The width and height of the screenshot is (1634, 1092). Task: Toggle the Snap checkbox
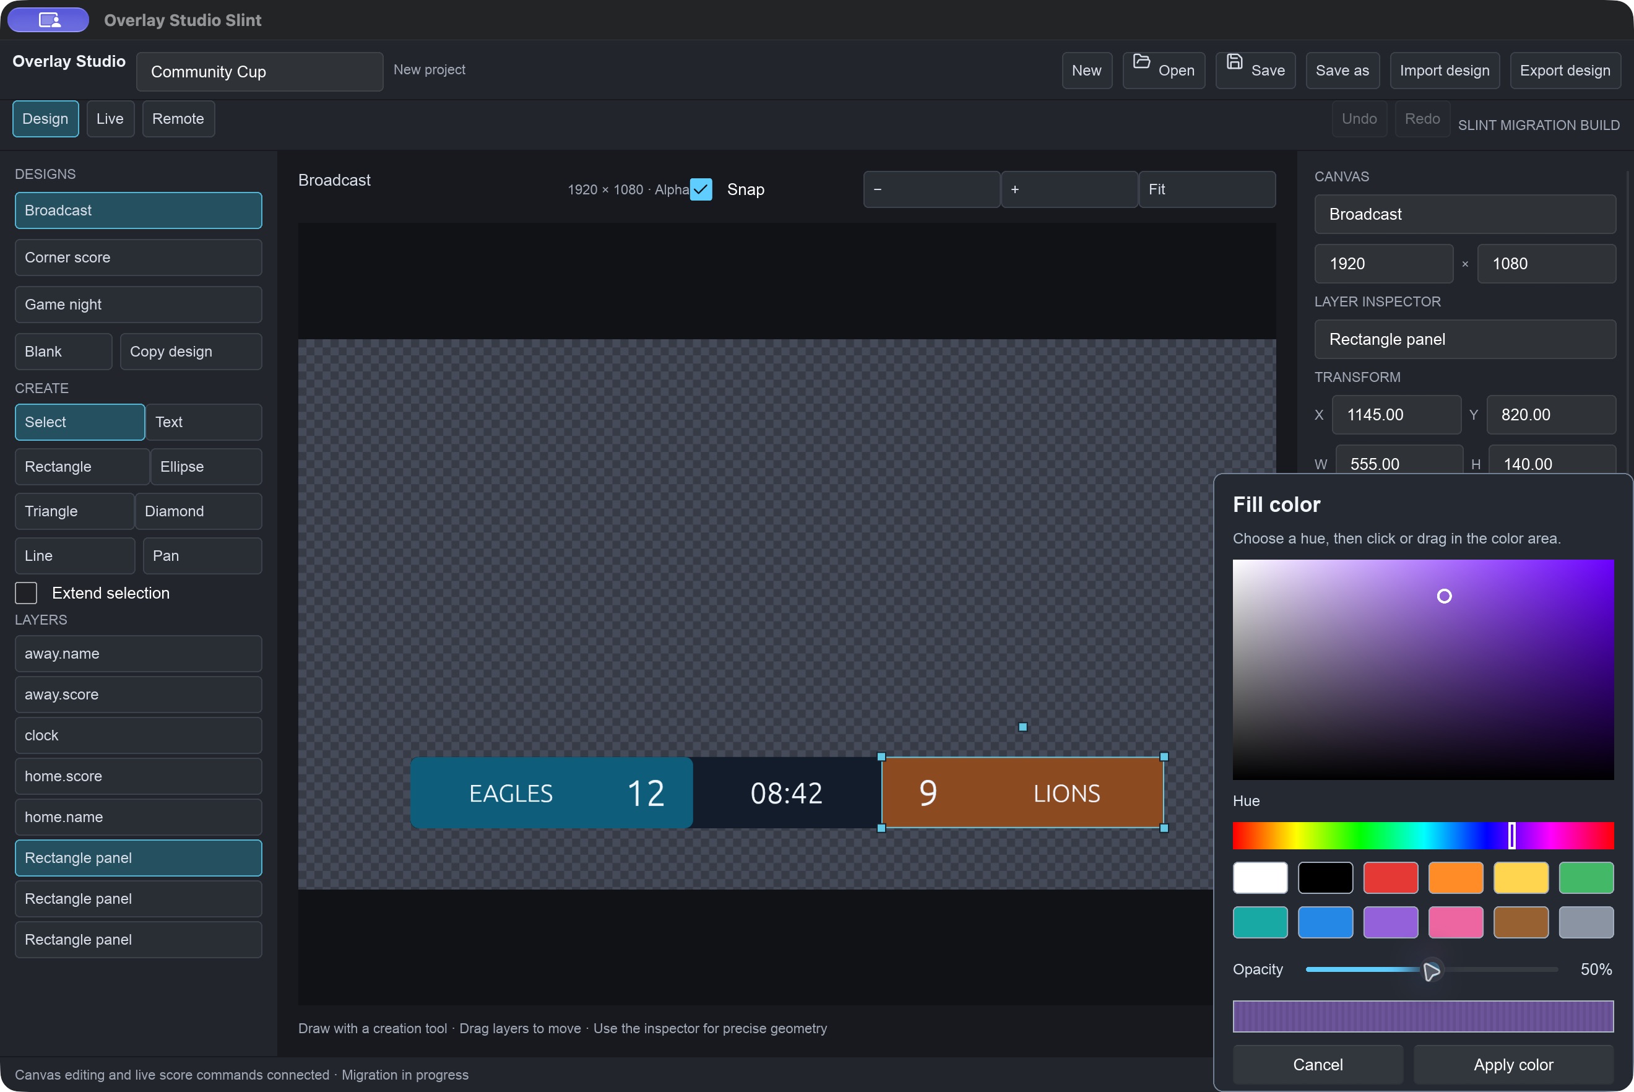coord(701,189)
